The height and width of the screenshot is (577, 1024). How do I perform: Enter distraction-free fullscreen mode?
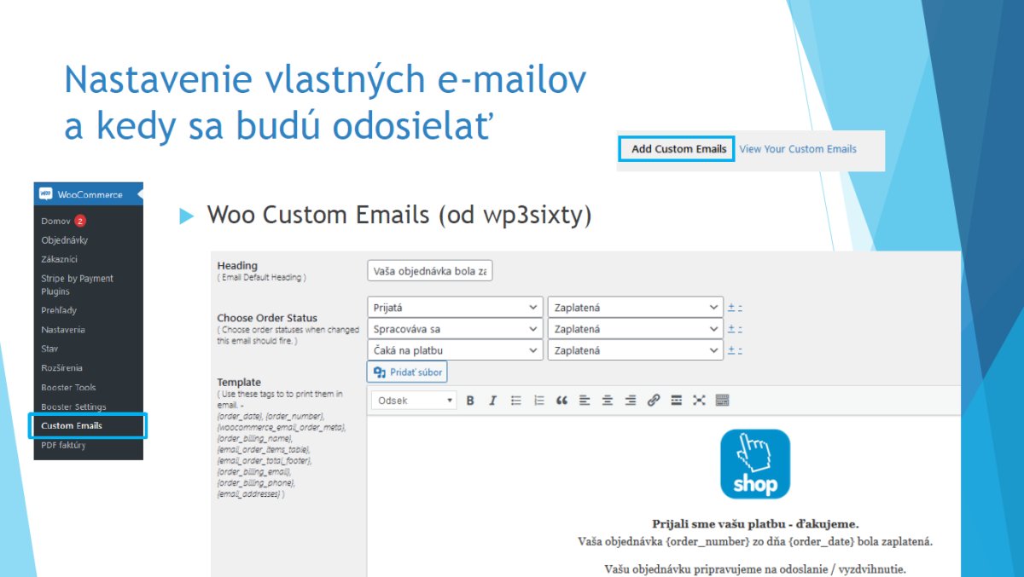(x=699, y=400)
